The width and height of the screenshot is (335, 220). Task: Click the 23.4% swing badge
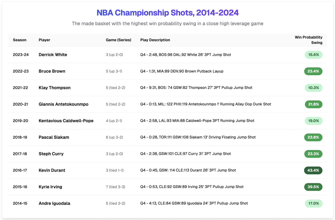pos(313,71)
